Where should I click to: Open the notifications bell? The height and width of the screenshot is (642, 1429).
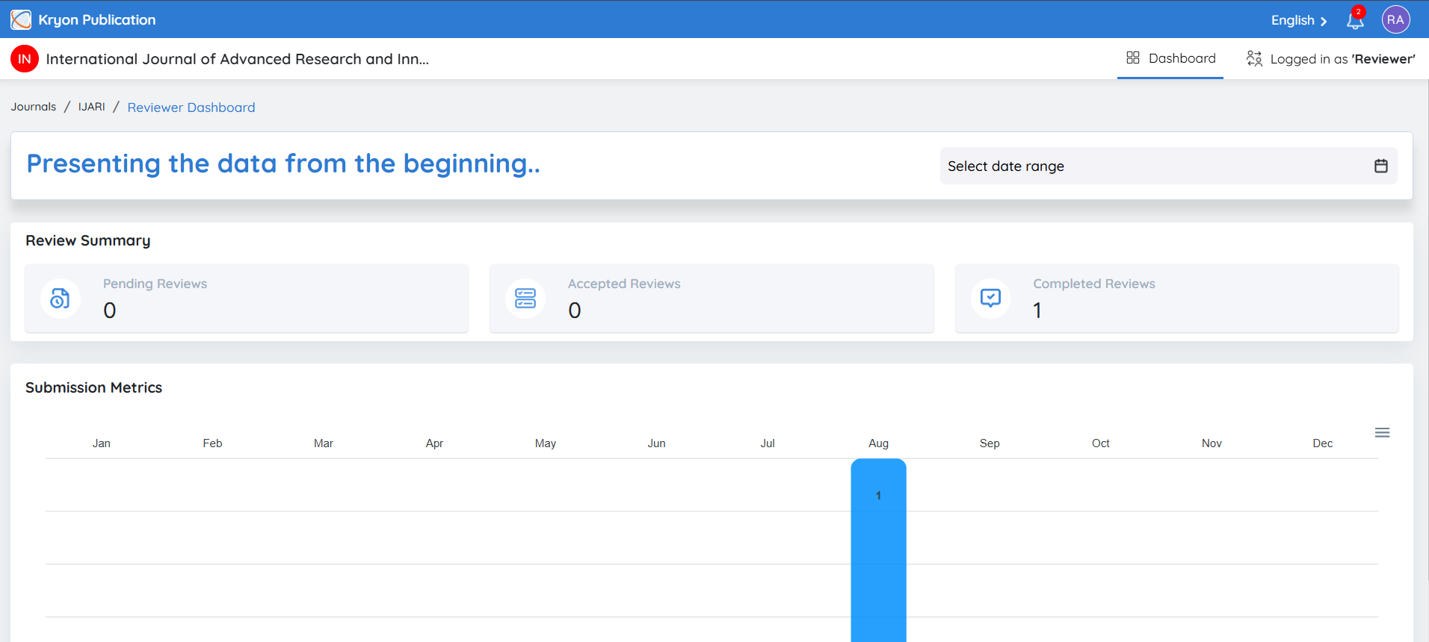1355,19
